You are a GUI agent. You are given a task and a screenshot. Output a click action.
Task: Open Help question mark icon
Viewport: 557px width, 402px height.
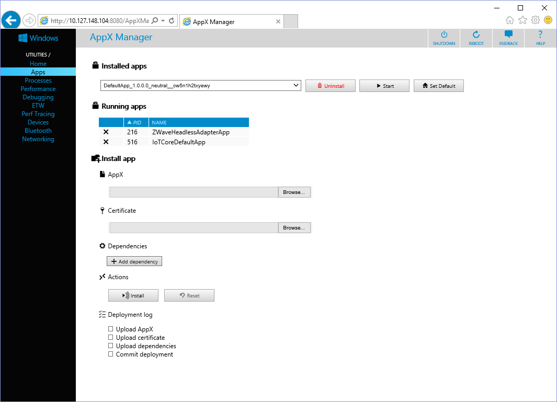click(x=540, y=35)
